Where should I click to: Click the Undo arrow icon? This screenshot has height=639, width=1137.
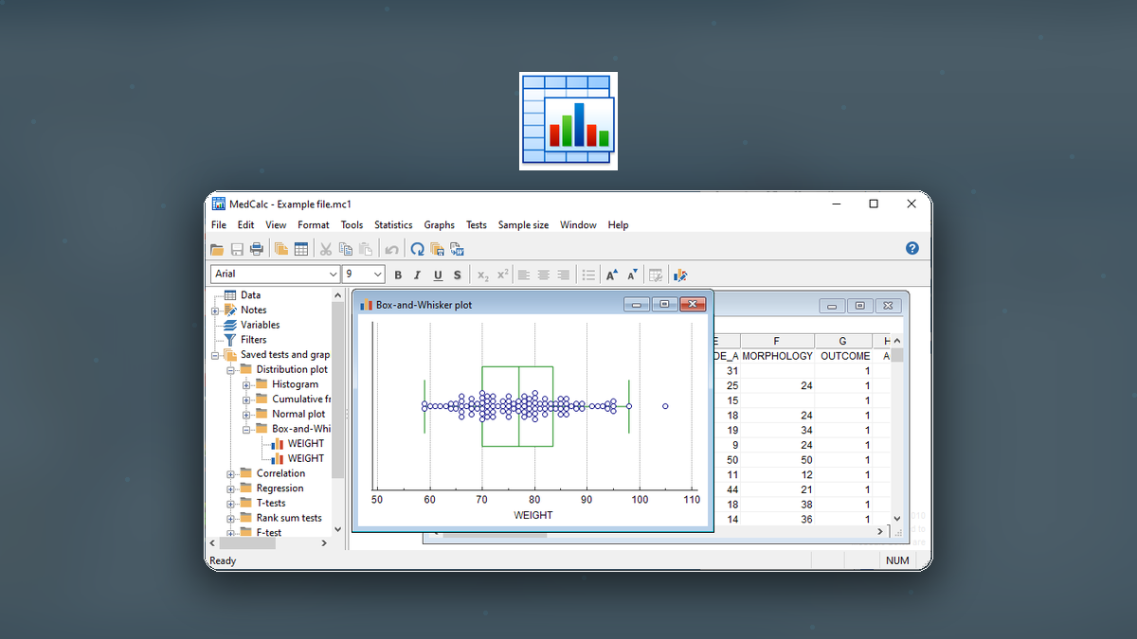coord(391,249)
